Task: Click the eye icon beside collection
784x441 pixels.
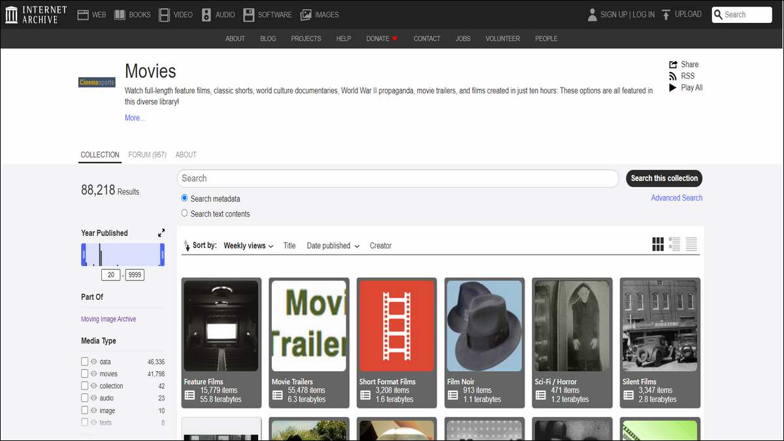Action: click(93, 385)
